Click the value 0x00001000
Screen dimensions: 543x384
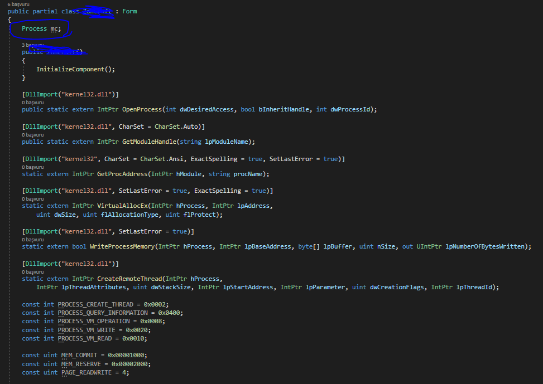pyautogui.click(x=126, y=355)
